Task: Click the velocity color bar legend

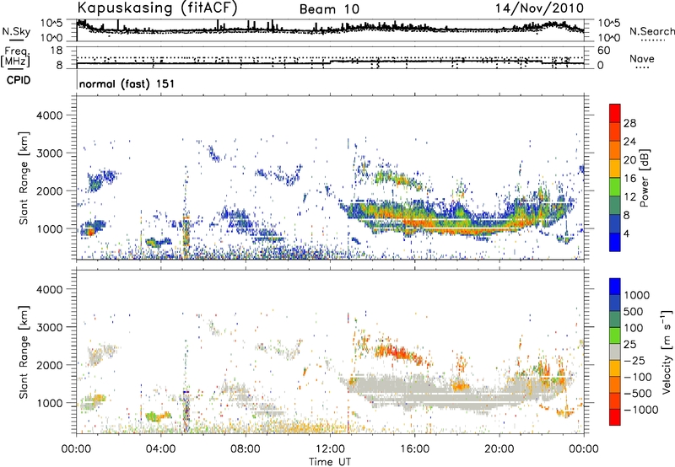Action: [615, 352]
